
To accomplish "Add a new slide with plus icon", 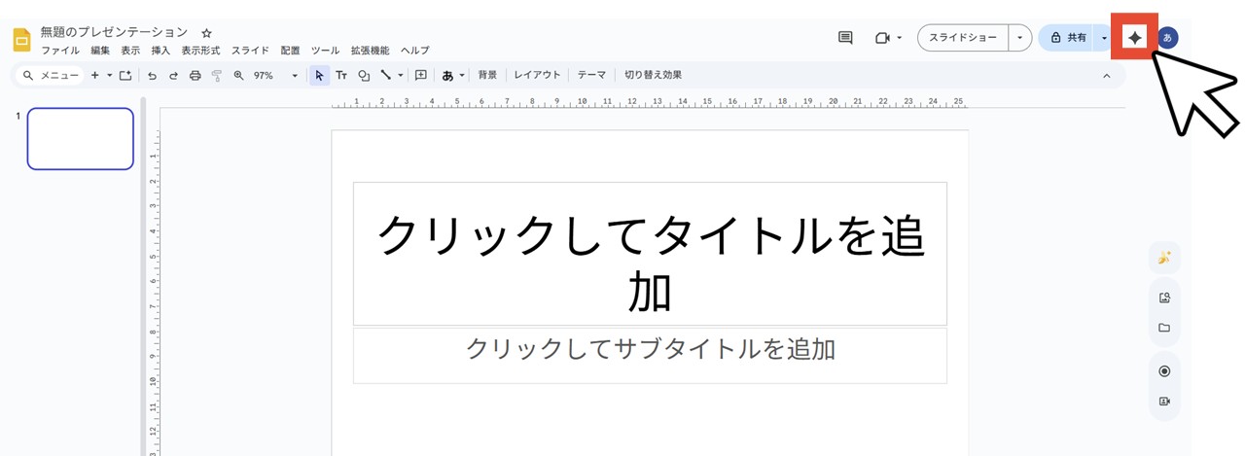I will click(x=95, y=75).
